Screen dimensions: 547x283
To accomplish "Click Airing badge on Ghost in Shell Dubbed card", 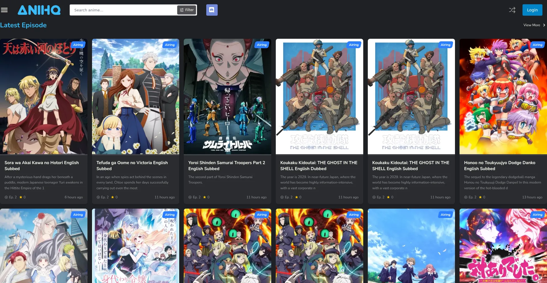I will click(x=354, y=45).
